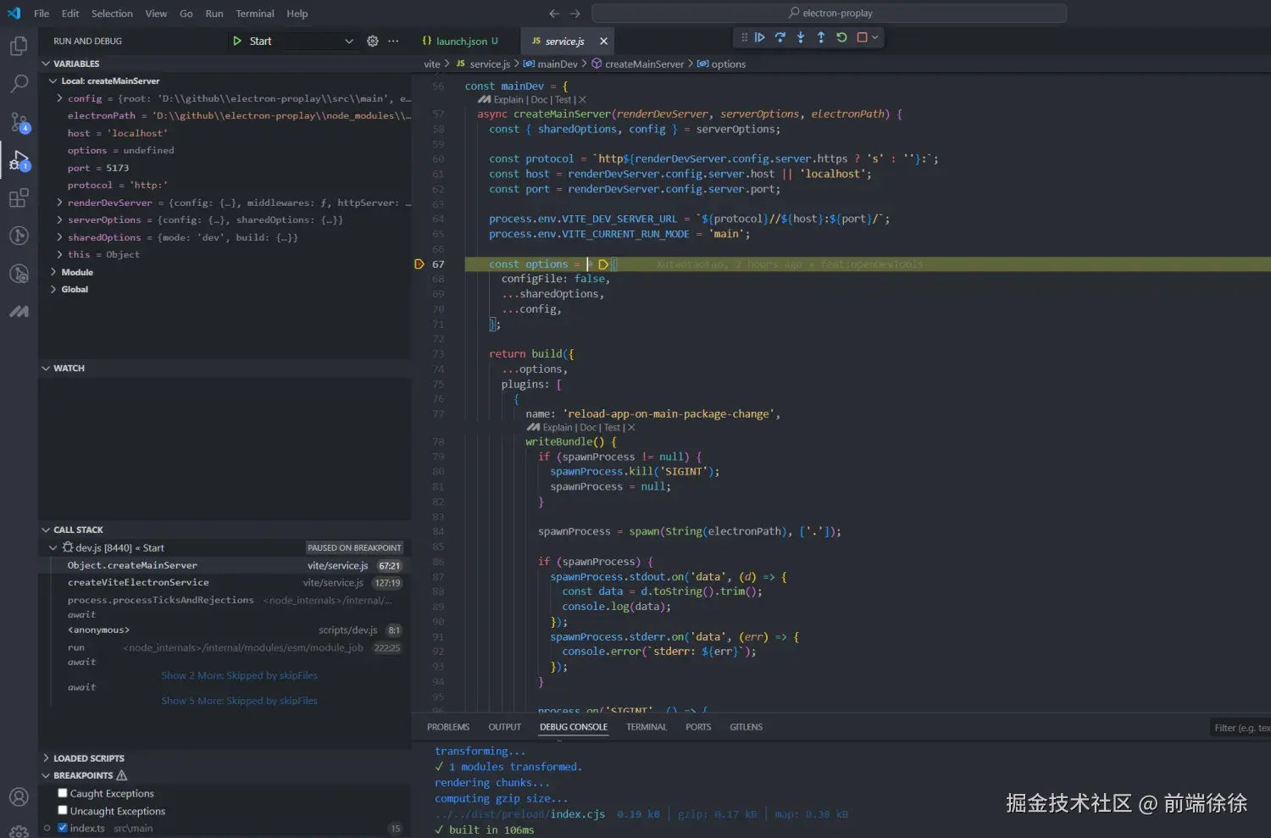Collapse the Local: createMainServer scope

(x=53, y=81)
